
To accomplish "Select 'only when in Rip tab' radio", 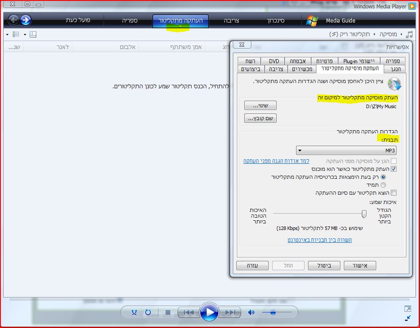I will [383, 177].
